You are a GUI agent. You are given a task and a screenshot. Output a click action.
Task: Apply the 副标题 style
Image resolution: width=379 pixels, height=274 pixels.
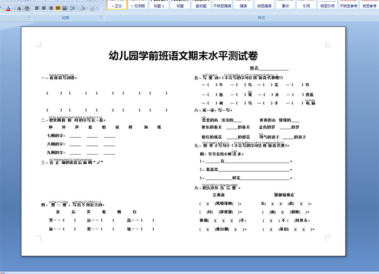coord(201,4)
